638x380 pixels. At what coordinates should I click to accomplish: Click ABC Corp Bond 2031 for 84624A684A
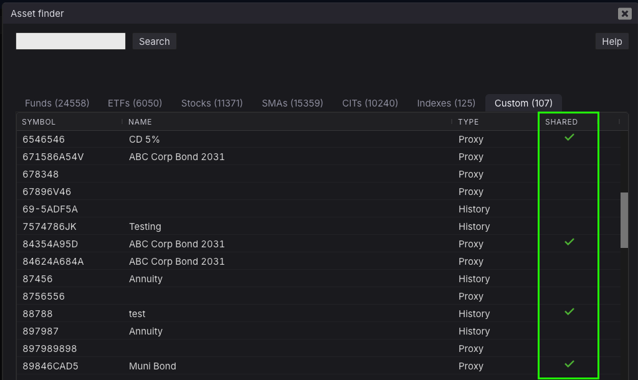click(176, 262)
